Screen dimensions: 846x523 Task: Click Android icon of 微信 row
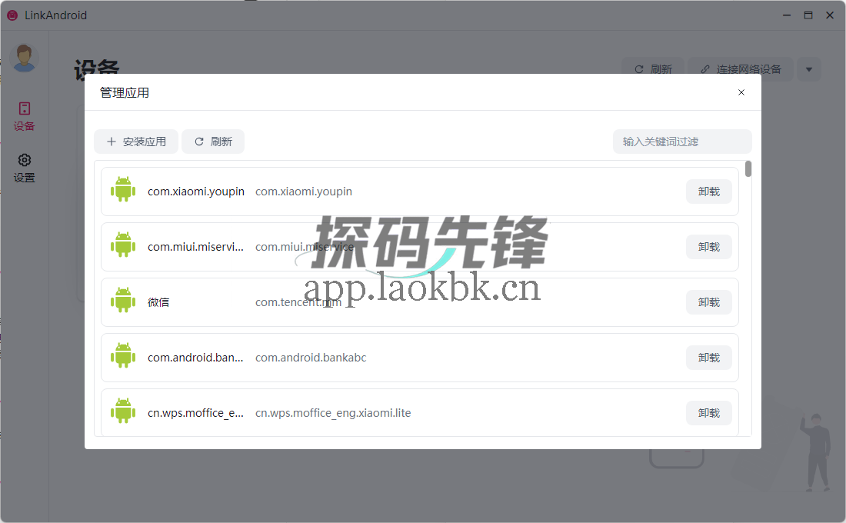click(123, 300)
